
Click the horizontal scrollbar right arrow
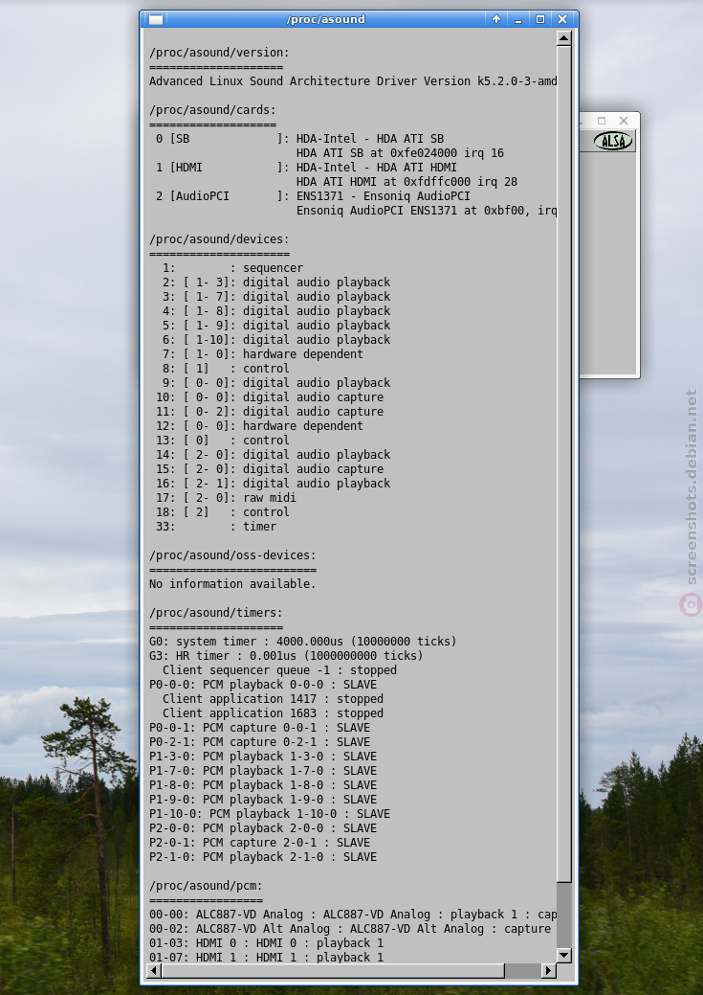tap(549, 970)
